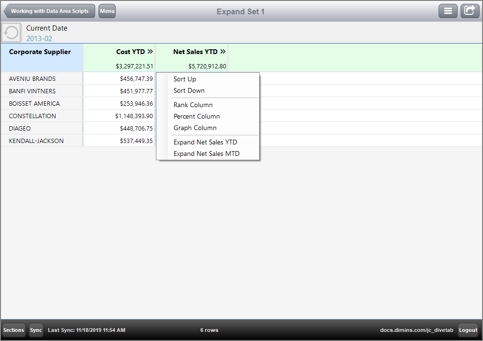The image size is (483, 341).
Task: Choose Percent Column option
Action: [x=197, y=116]
